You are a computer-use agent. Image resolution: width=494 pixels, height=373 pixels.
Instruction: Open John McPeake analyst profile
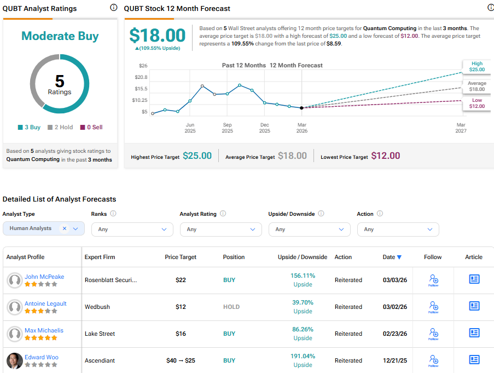pos(44,277)
